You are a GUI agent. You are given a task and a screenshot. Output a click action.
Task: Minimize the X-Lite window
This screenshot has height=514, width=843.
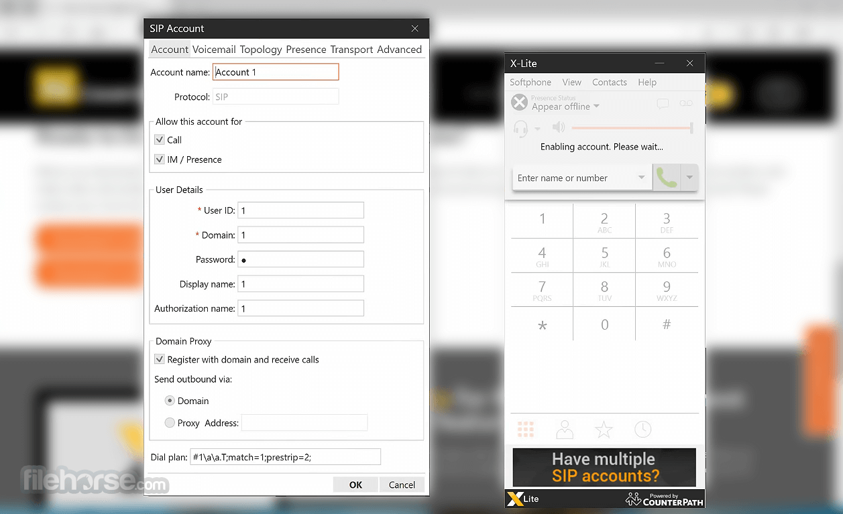tap(660, 64)
